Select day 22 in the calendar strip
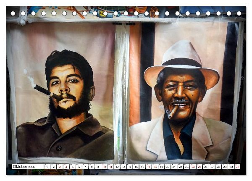Viewport: 252px width, 181px height. click(180, 167)
